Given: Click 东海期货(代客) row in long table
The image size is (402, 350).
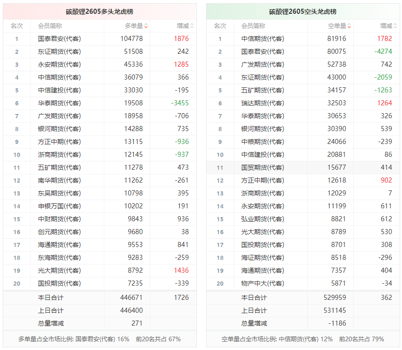Looking at the screenshot, I should point(100,258).
